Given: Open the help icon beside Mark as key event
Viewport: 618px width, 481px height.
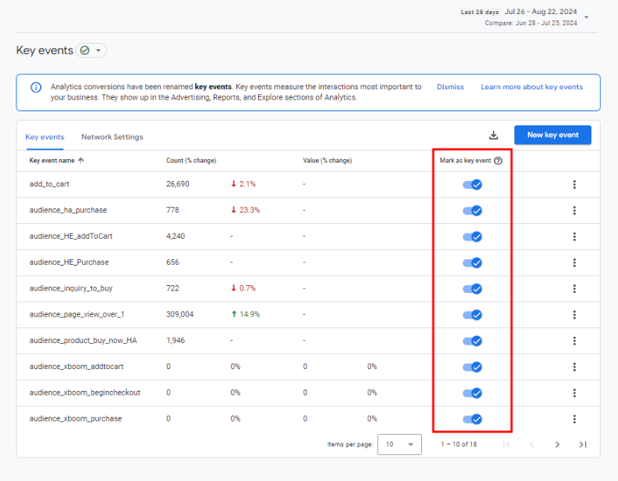Looking at the screenshot, I should point(498,161).
